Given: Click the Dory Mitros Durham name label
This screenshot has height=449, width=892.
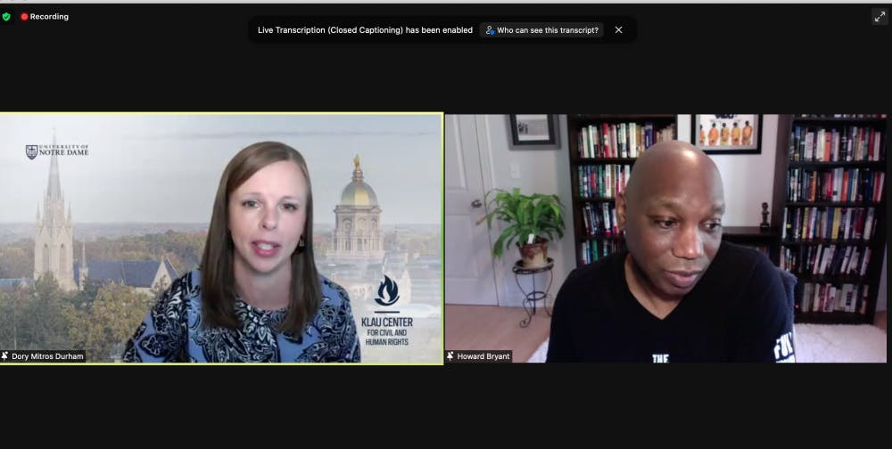Looking at the screenshot, I should point(47,356).
